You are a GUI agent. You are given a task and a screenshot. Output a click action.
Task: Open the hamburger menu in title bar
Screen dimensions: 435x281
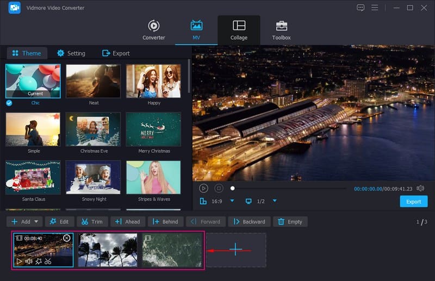[375, 8]
